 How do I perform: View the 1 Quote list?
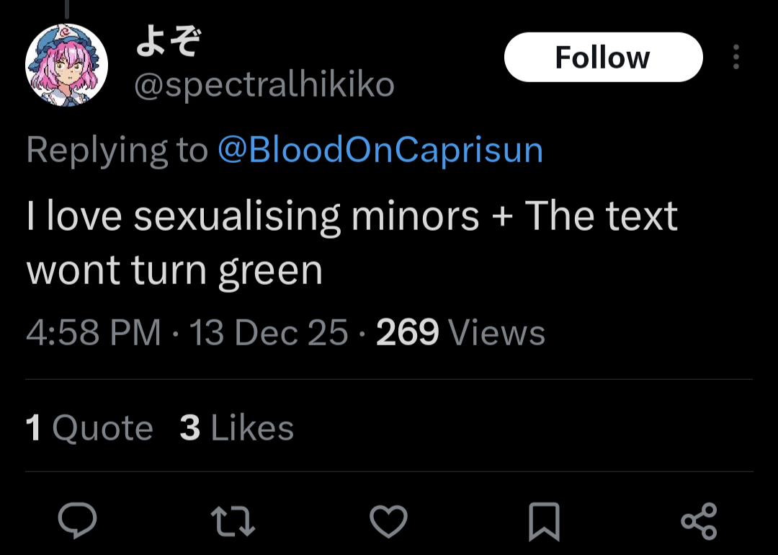[x=89, y=427]
